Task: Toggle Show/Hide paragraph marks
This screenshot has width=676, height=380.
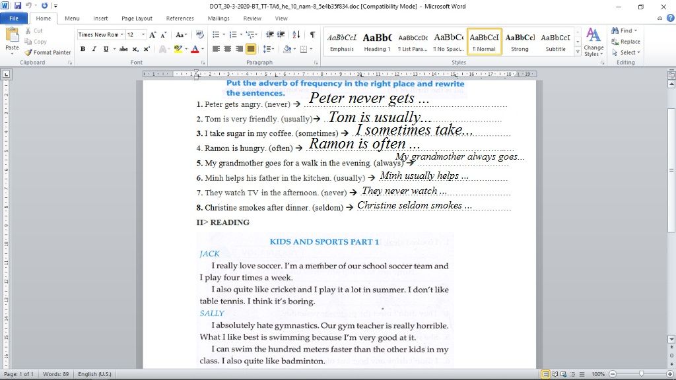Action: point(312,34)
